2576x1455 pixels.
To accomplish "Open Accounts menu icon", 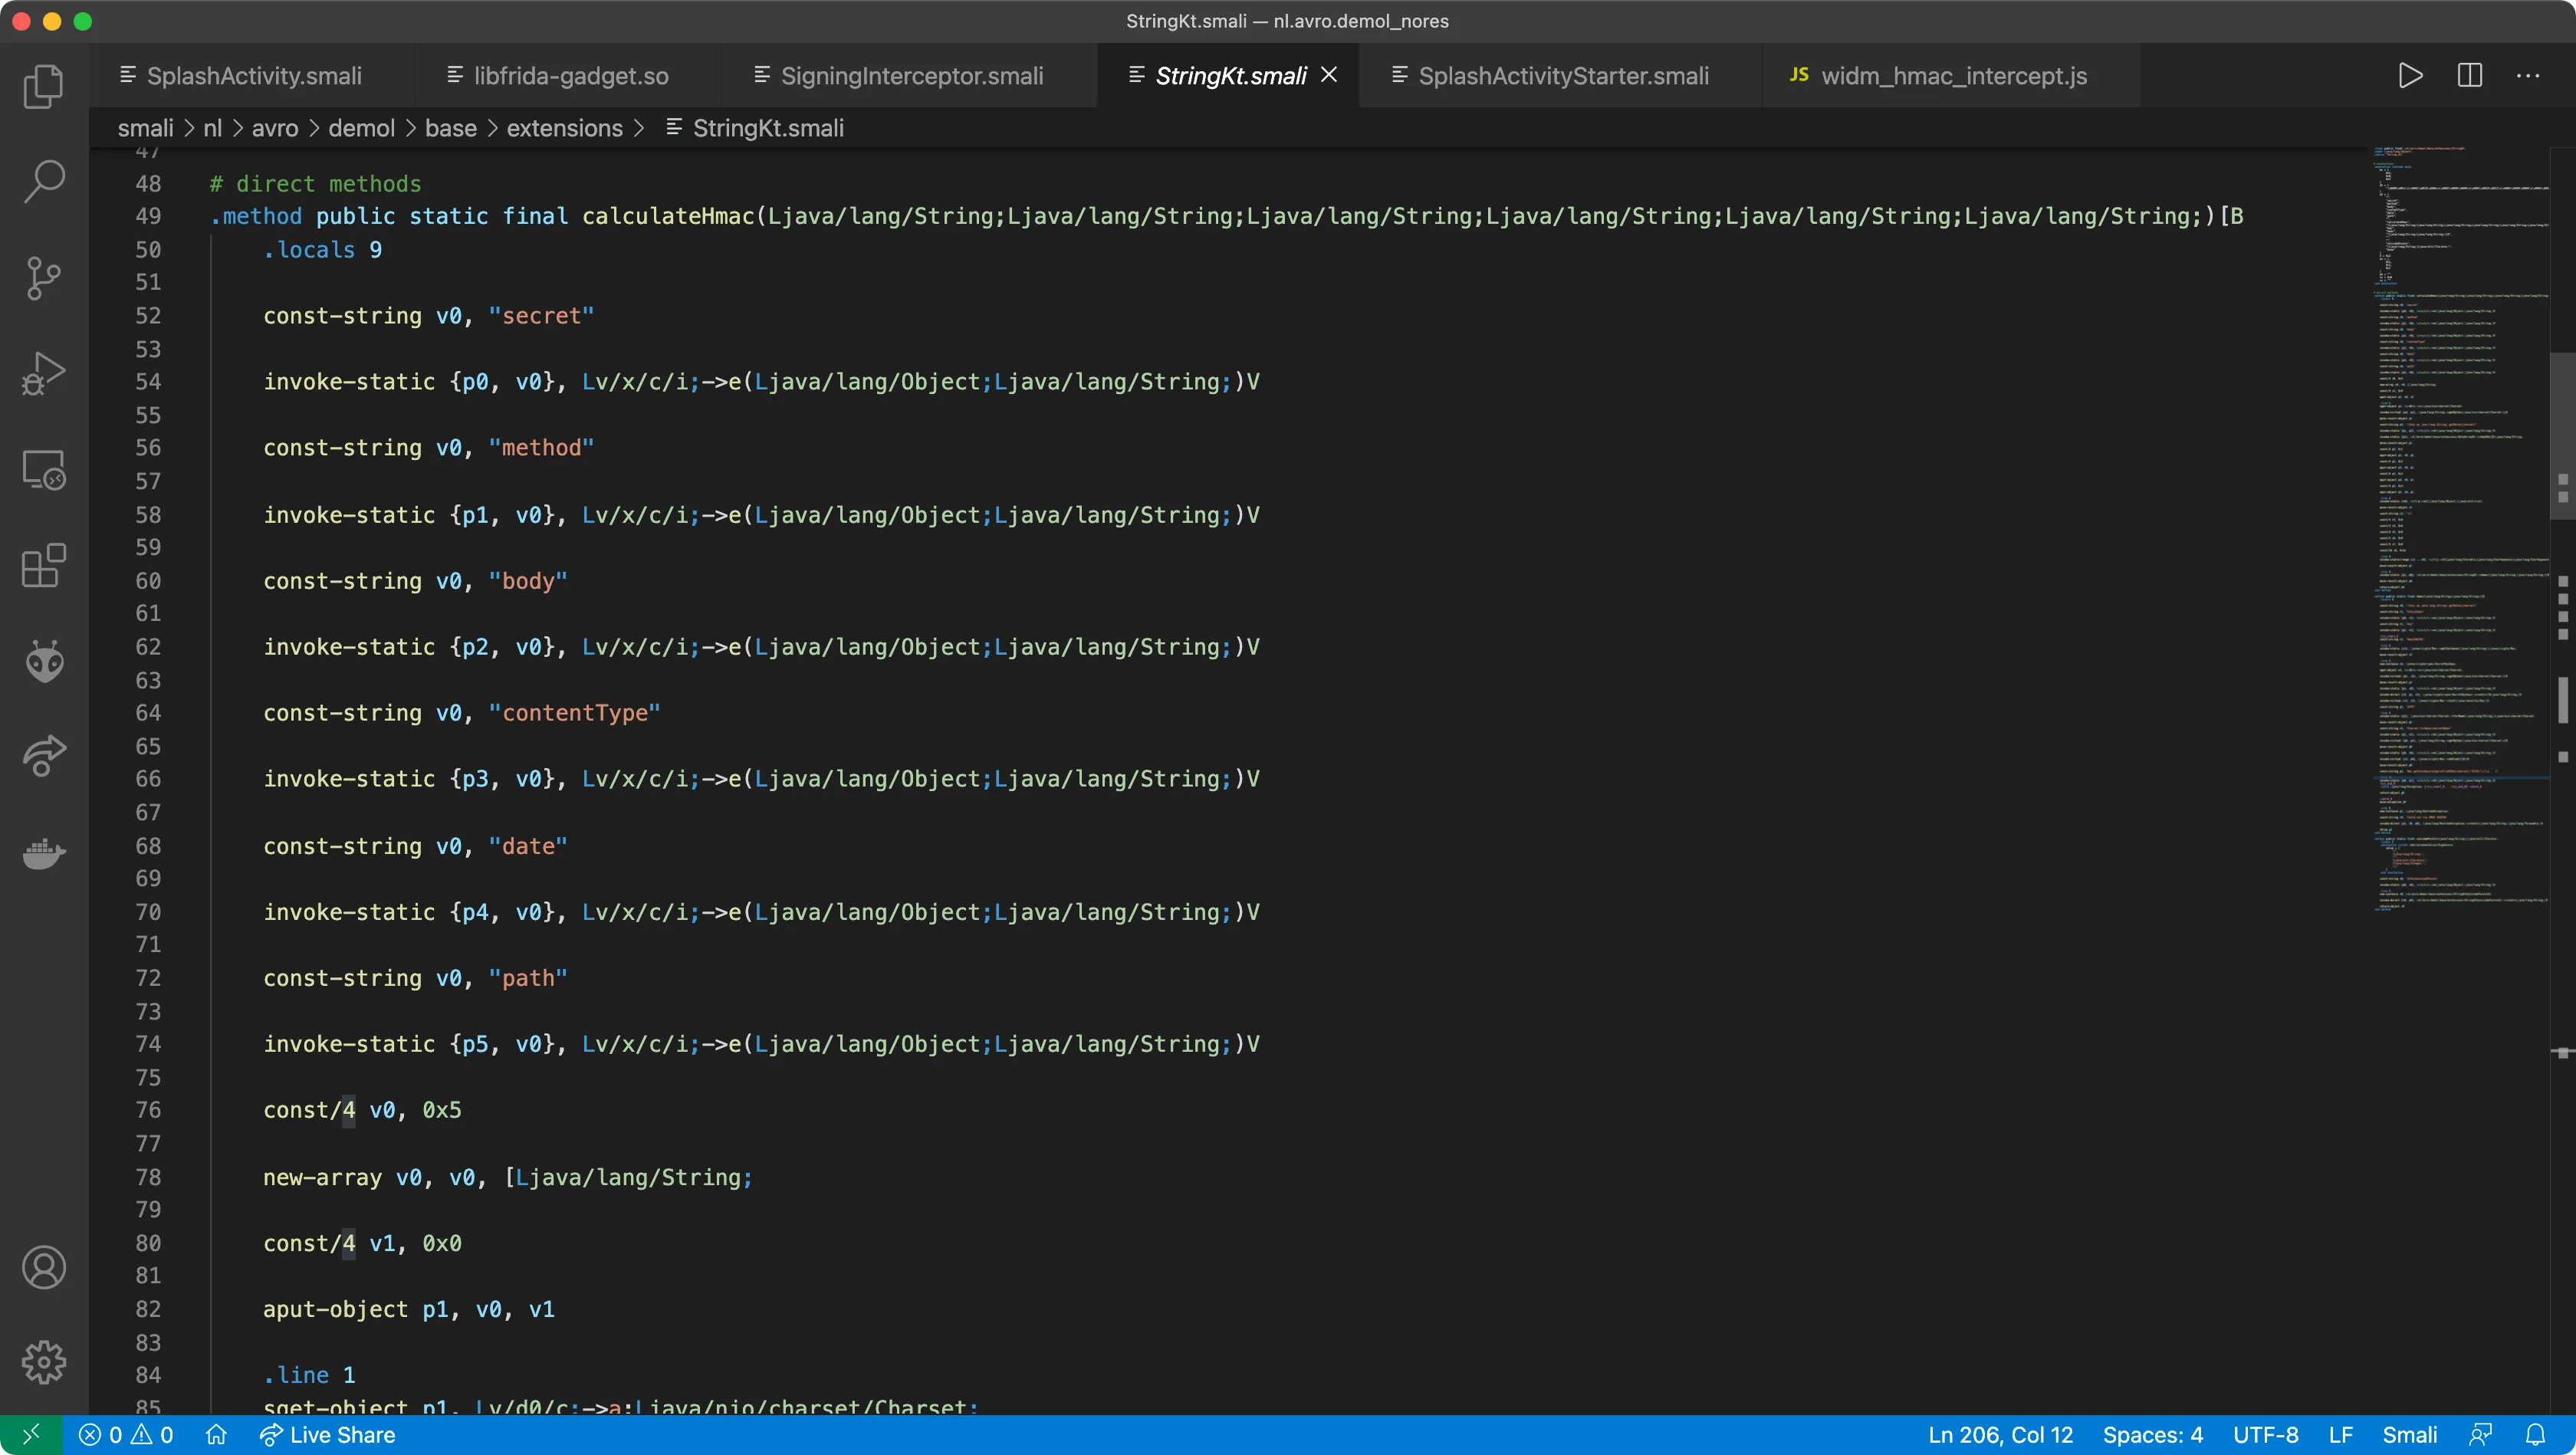I will click(44, 1267).
